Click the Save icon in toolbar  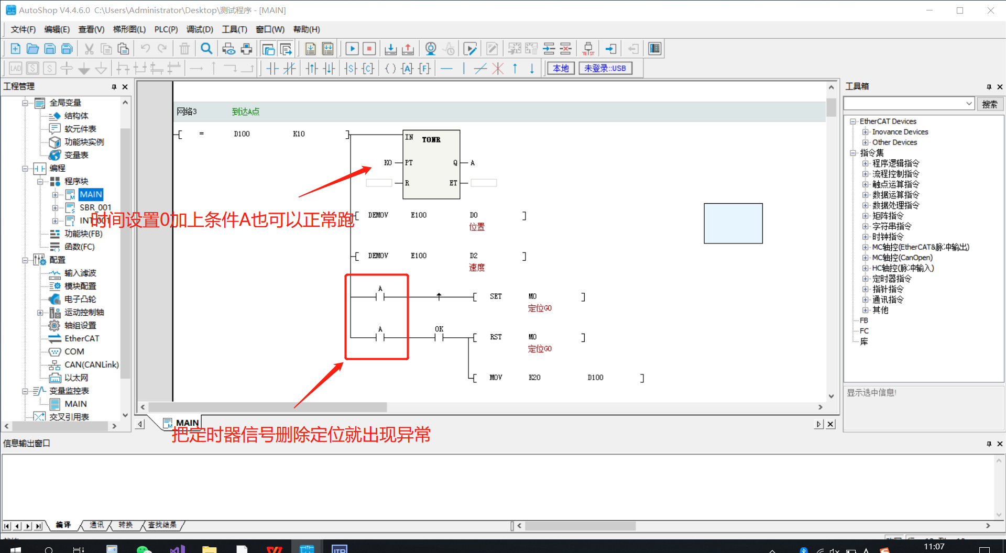50,49
